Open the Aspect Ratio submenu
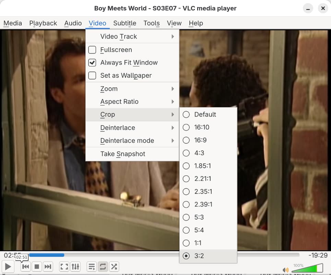Screen dimensions: 331x275 pos(132,102)
